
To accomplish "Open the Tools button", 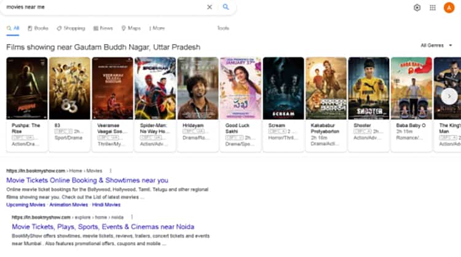I will tap(223, 28).
